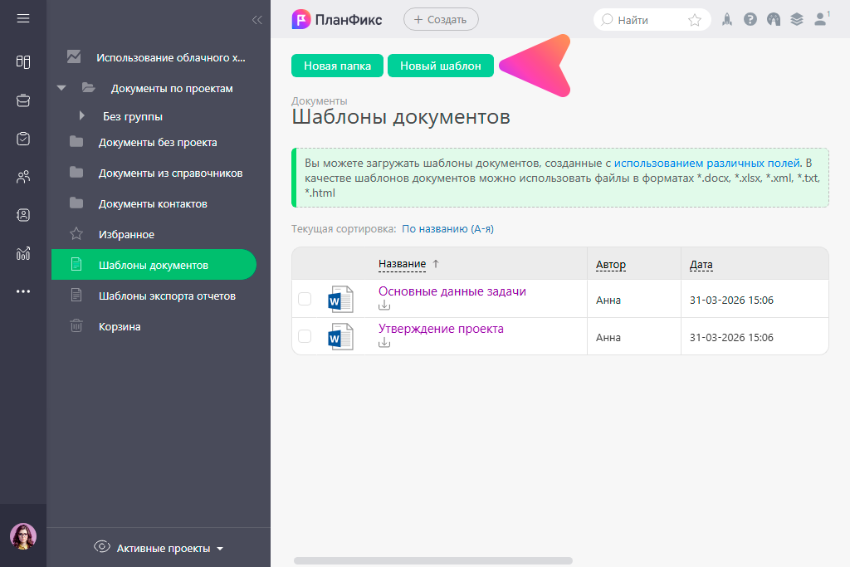
Task: Click the star icon in the search box
Action: [x=695, y=20]
